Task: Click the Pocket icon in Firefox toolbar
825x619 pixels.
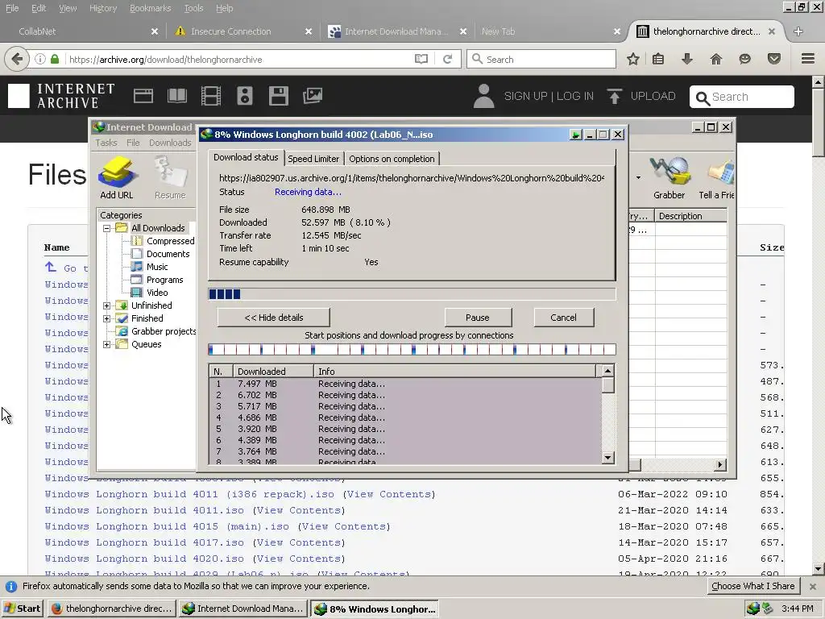Action: 774,59
